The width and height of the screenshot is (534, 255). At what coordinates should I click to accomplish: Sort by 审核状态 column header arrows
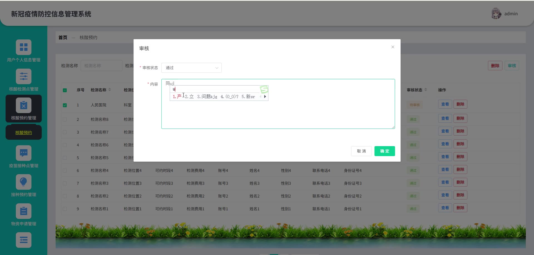(426, 90)
